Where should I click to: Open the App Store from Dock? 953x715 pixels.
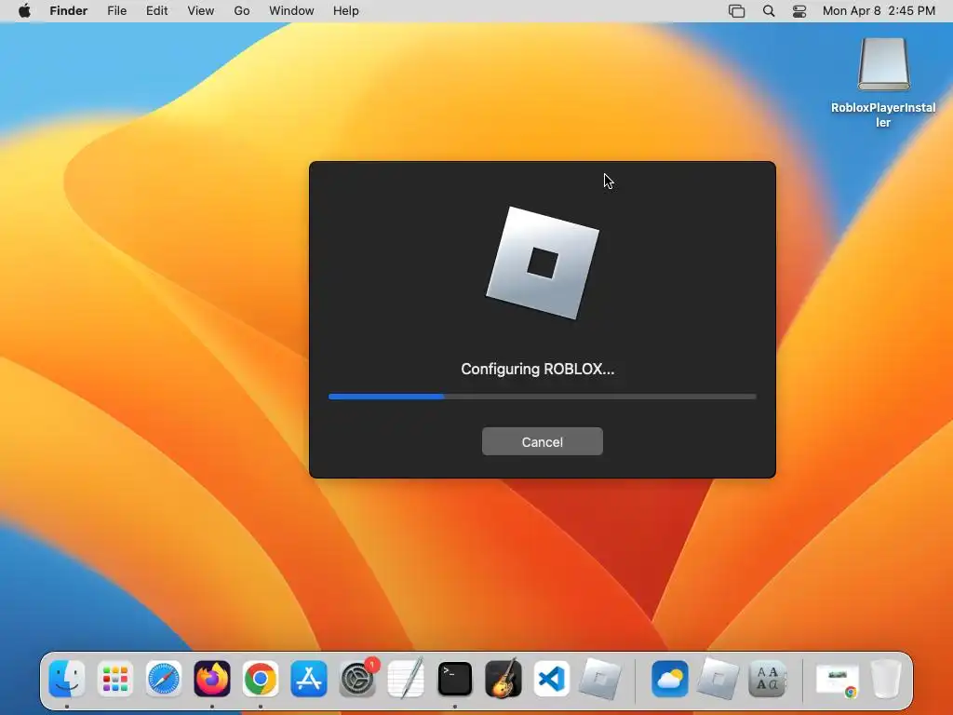pyautogui.click(x=309, y=679)
